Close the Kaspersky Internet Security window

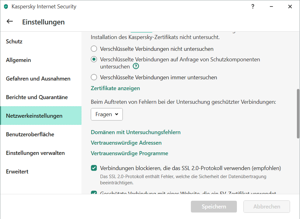(x=290, y=7)
